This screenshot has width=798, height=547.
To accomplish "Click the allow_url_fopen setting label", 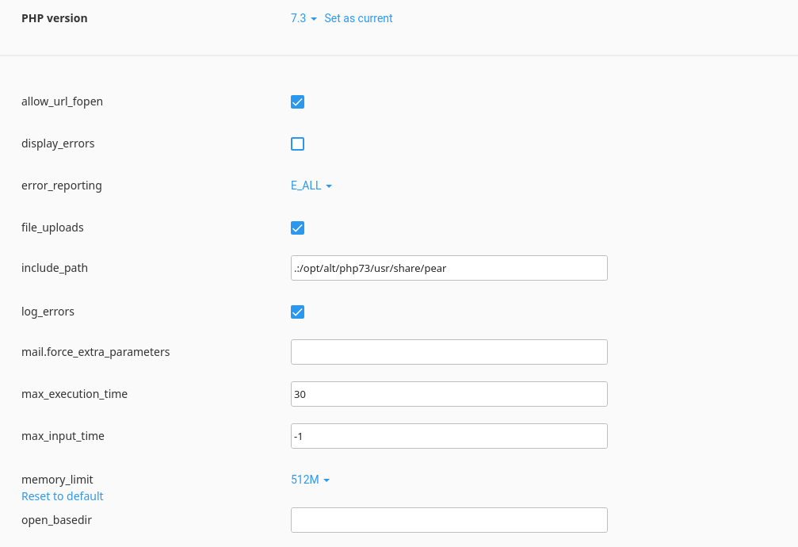I will [x=62, y=101].
